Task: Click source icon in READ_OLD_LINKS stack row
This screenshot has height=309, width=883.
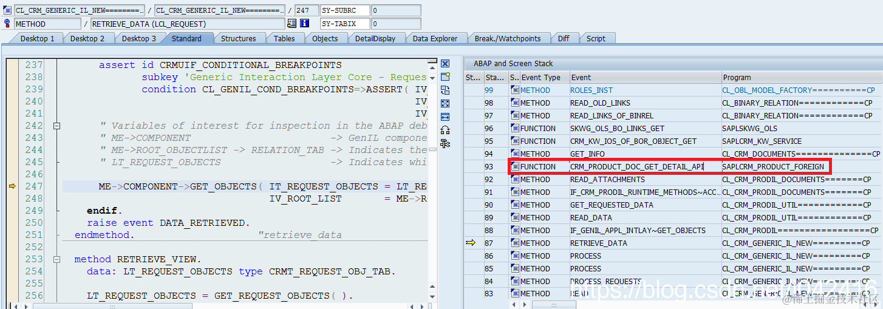Action: coord(515,103)
